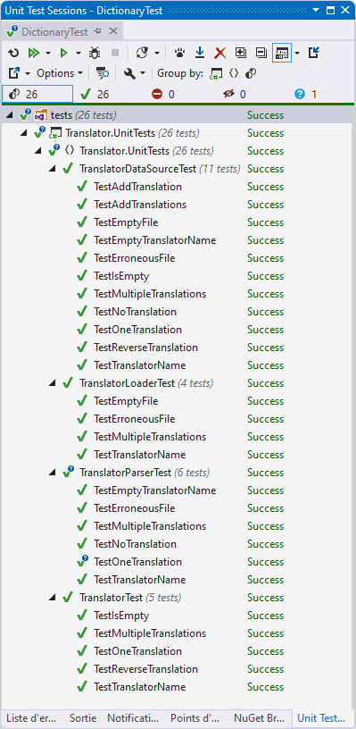This screenshot has height=729, width=356.
Task: Click the Debug unit tests bug icon
Action: 95,53
